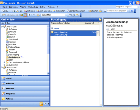Click the Shortcuts icon in navigation bottom
Screen dimensions: 140x110
pyautogui.click(x=45, y=104)
